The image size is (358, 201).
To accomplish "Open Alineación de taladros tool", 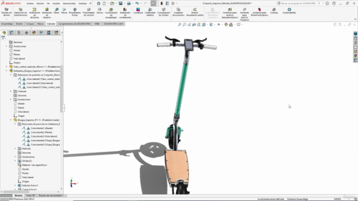I will [47, 13].
